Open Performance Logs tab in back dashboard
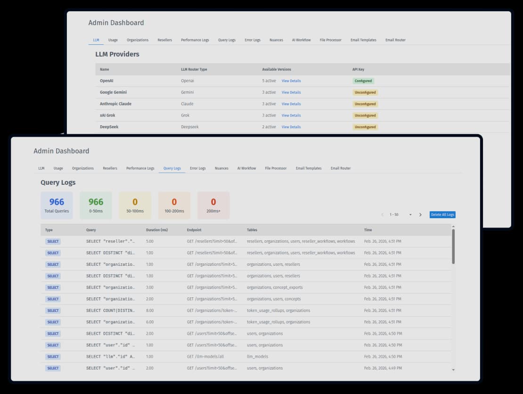 [195, 40]
